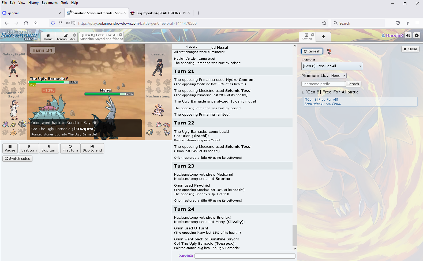Click the Pokémon Showdown logo
Screen dimensions: 423x261
click(20, 35)
